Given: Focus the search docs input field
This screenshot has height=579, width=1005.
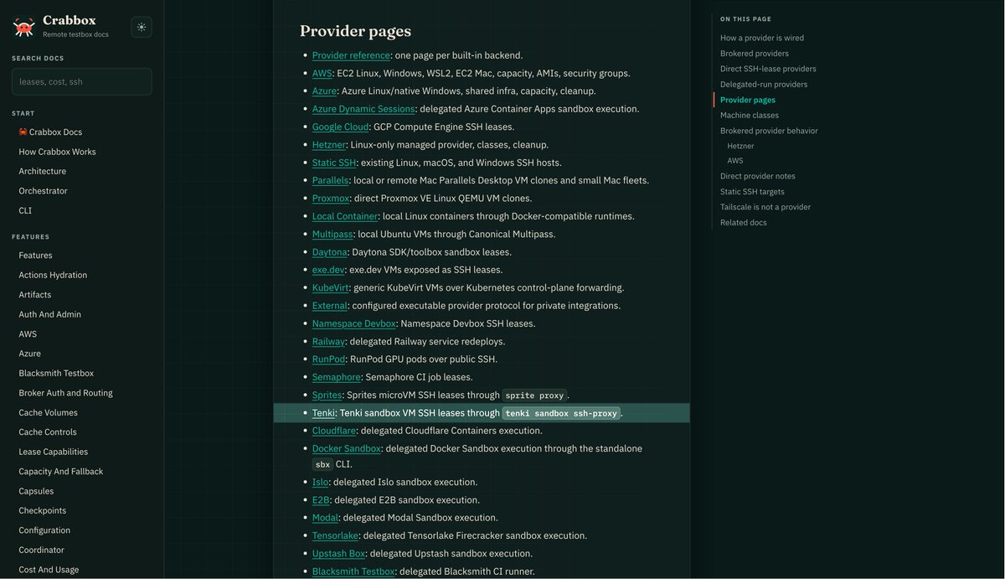Looking at the screenshot, I should click(82, 81).
